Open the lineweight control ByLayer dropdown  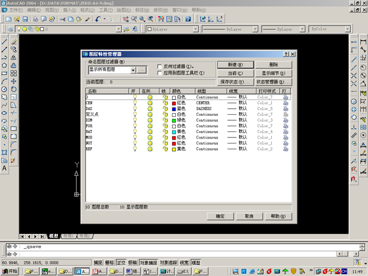[x=303, y=29]
